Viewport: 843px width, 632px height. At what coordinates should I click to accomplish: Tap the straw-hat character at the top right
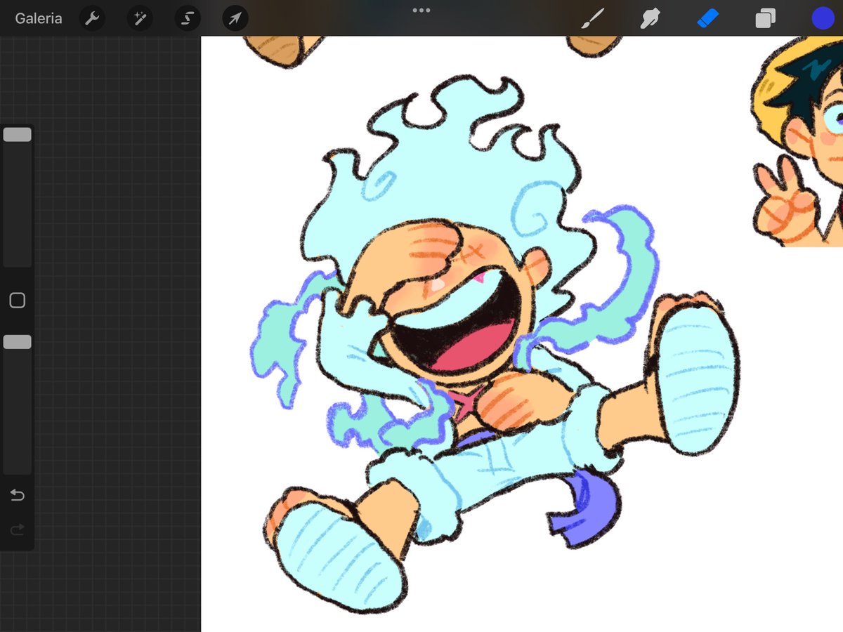(798, 140)
